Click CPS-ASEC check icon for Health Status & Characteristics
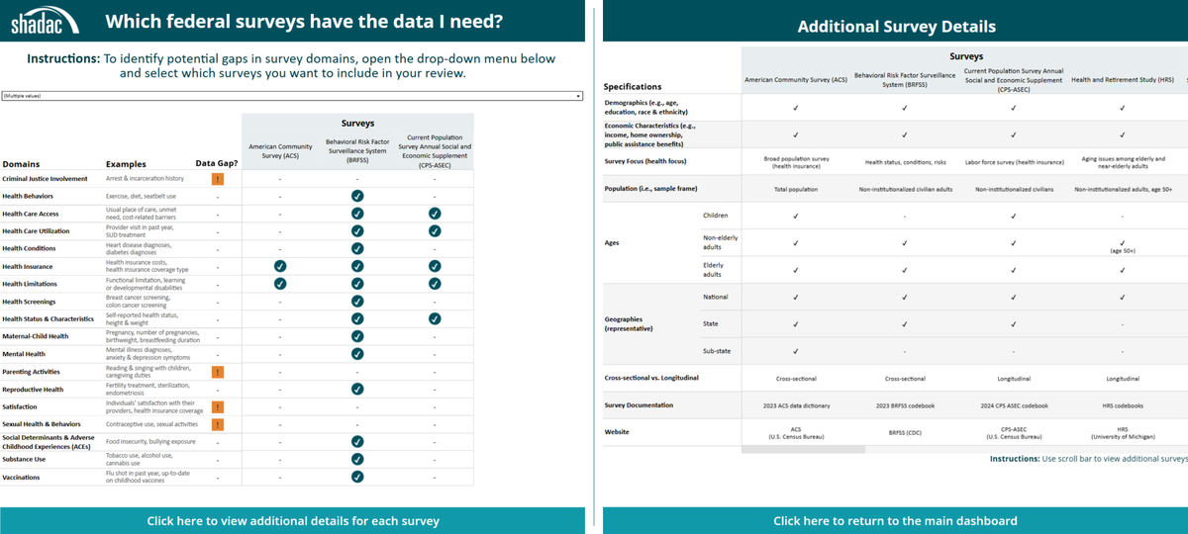1188x534 pixels. tap(435, 318)
